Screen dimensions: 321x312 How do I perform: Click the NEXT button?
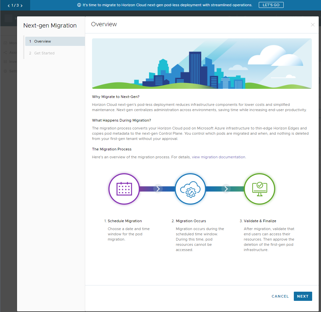[303, 296]
